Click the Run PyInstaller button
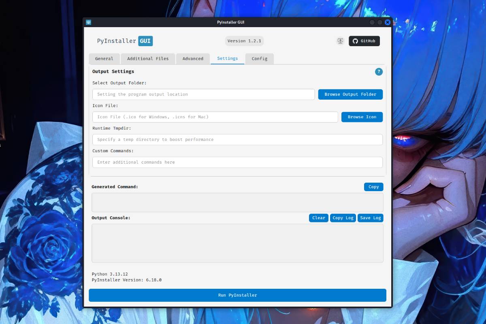 coord(237,295)
